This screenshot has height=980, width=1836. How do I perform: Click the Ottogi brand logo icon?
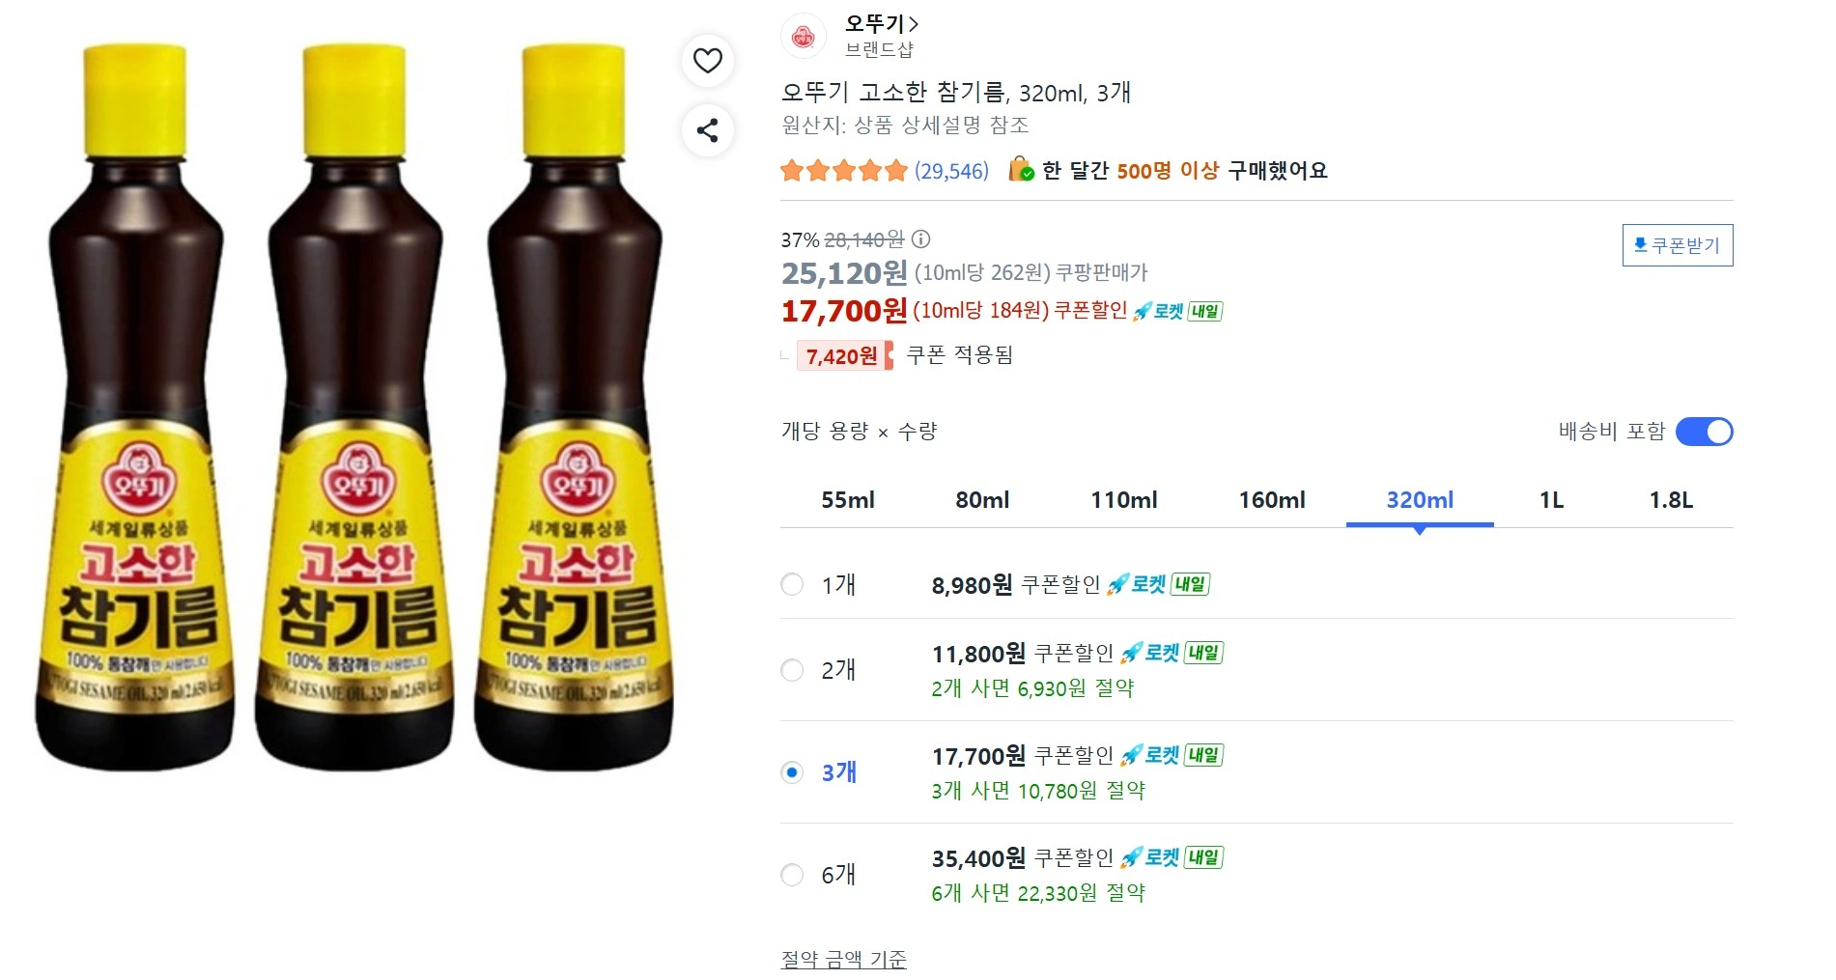[x=803, y=37]
